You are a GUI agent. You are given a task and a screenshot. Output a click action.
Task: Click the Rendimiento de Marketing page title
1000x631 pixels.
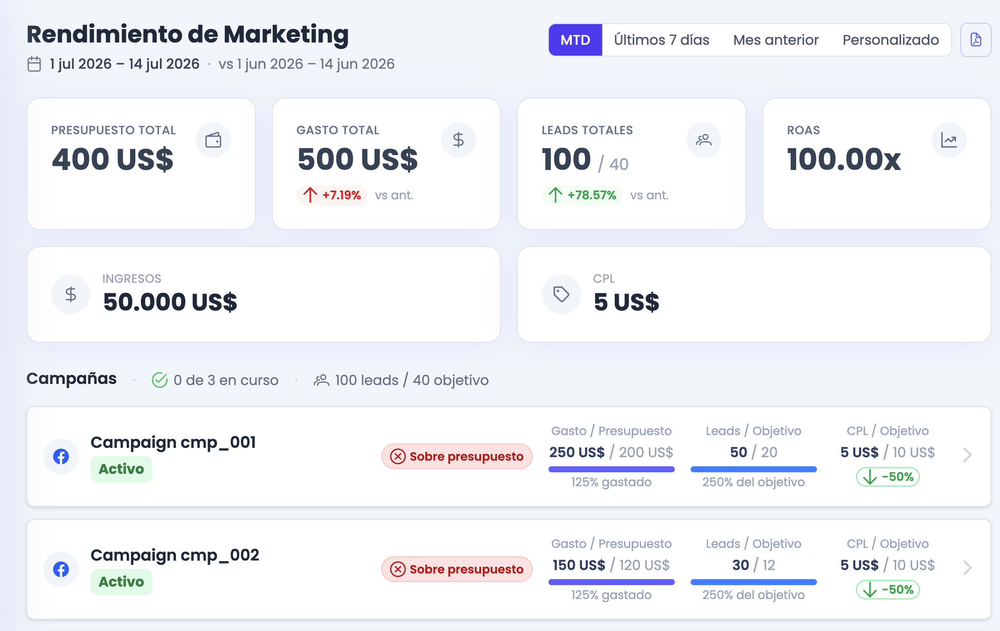(x=188, y=34)
